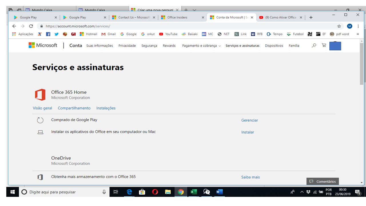Open the Família menu item
Viewport: 366px width, 206px height.
click(x=294, y=45)
